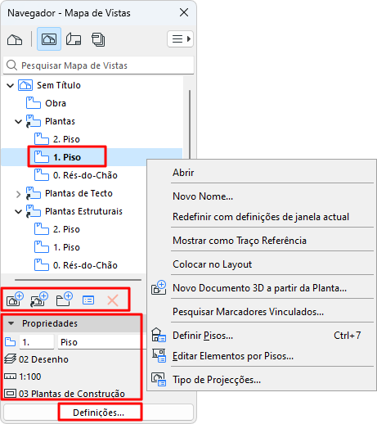377x424 pixels.
Task: Close the Navegador - Mapa de Vistas panel
Action: click(184, 12)
